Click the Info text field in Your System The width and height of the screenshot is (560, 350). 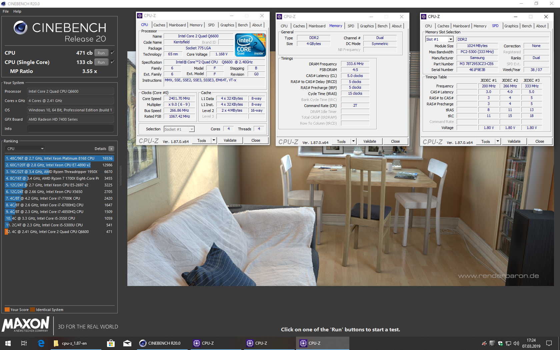pos(70,129)
